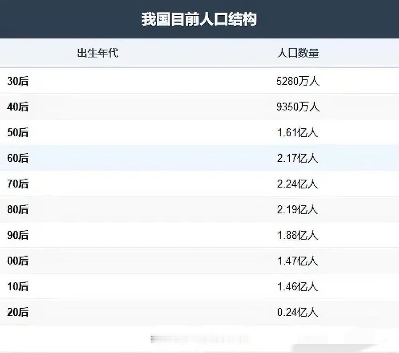
Task: Click the 50后 row label
Action: (17, 132)
